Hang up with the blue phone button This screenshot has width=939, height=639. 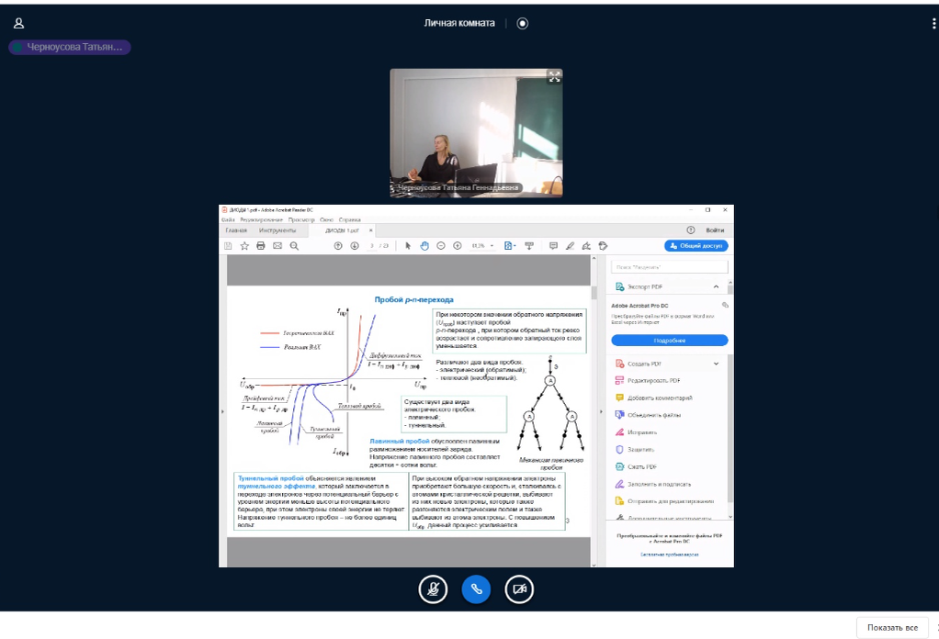(x=476, y=589)
